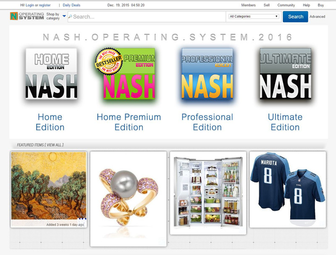
Task: Open the Sell menu
Action: (267, 5)
